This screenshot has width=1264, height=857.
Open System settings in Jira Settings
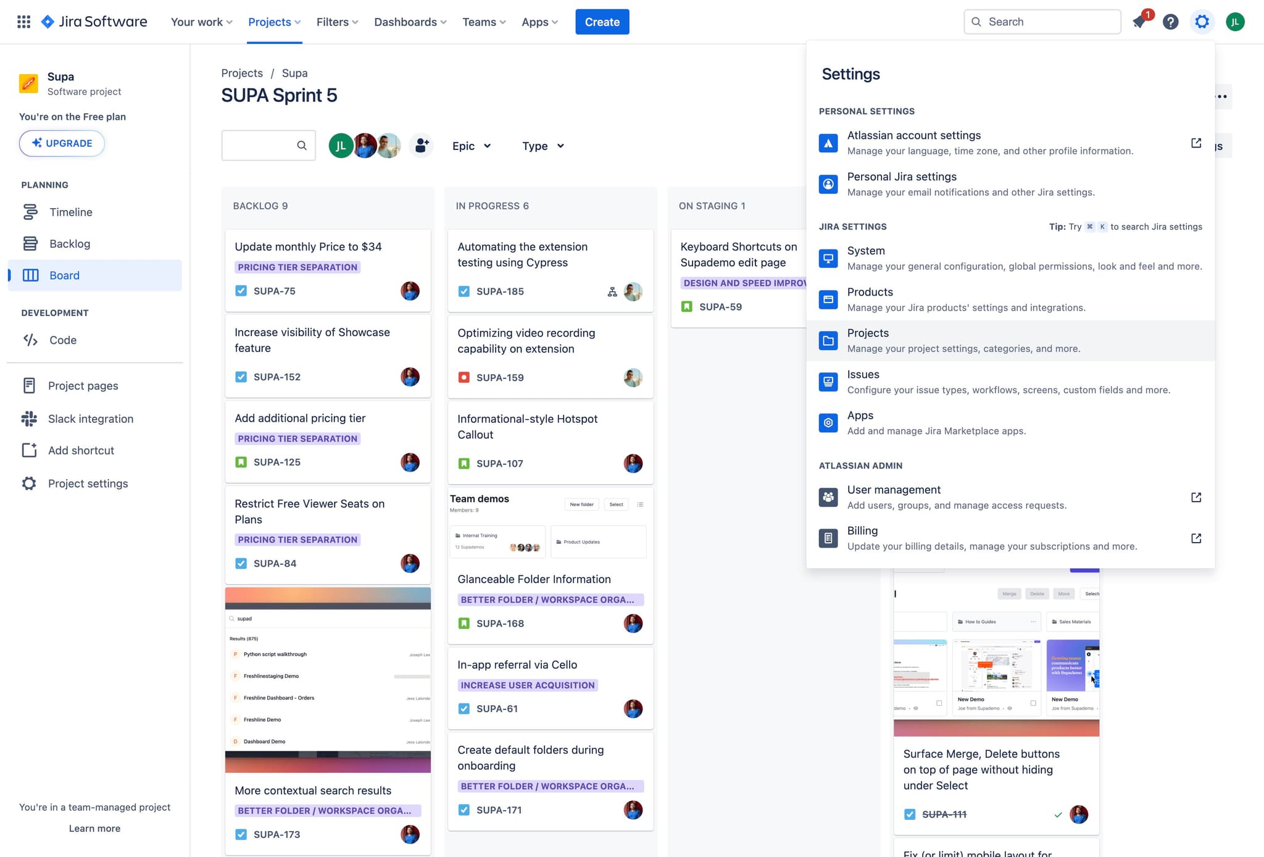(x=866, y=251)
